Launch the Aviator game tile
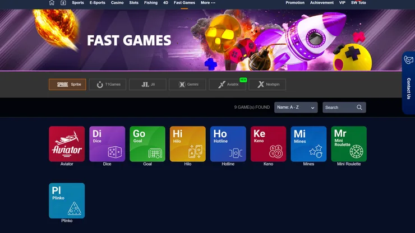Image resolution: width=415 pixels, height=233 pixels. click(67, 144)
